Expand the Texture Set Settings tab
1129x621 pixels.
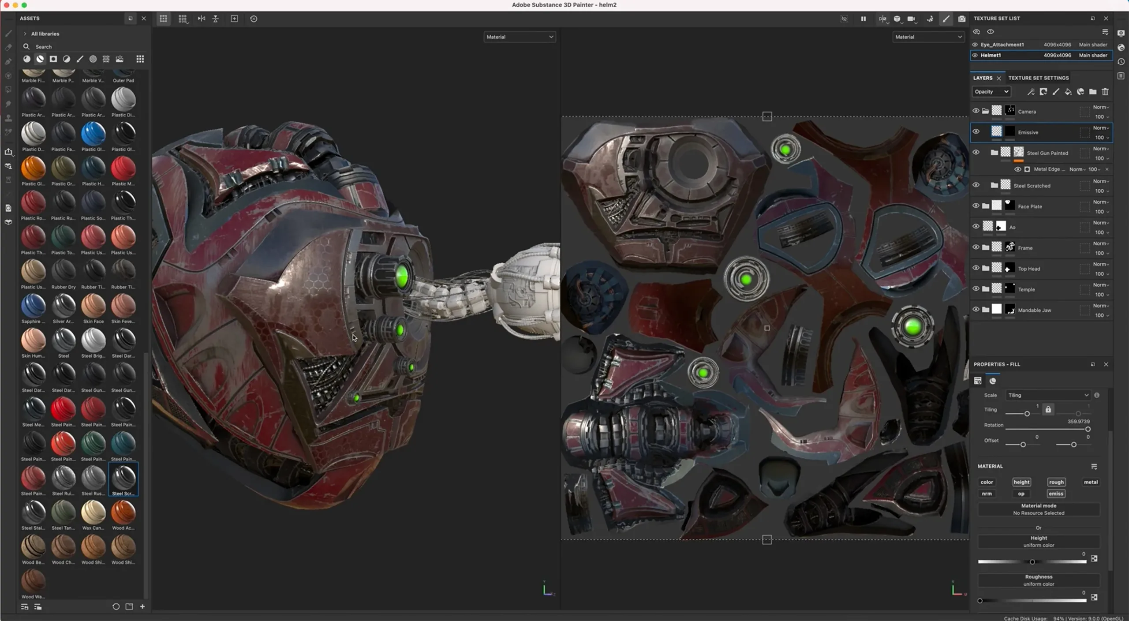1038,77
